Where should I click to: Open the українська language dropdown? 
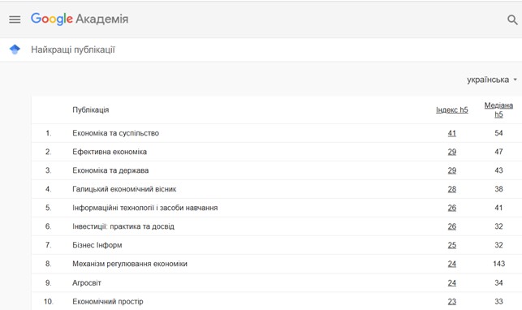click(x=492, y=80)
